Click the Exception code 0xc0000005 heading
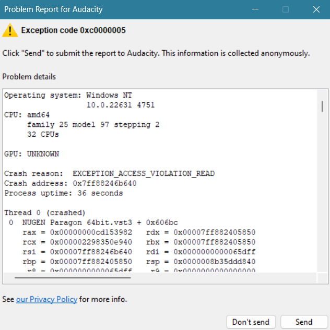 (73, 30)
